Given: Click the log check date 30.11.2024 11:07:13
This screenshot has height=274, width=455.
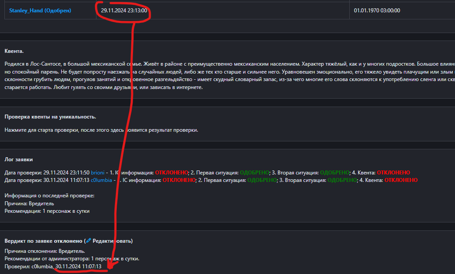Looking at the screenshot, I should coord(66,180).
